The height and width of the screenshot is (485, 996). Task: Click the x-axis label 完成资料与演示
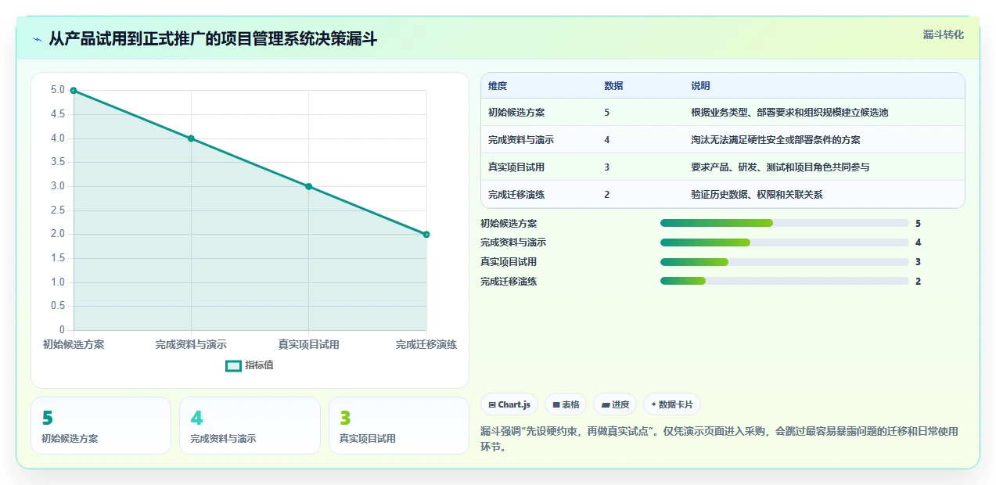tap(191, 344)
